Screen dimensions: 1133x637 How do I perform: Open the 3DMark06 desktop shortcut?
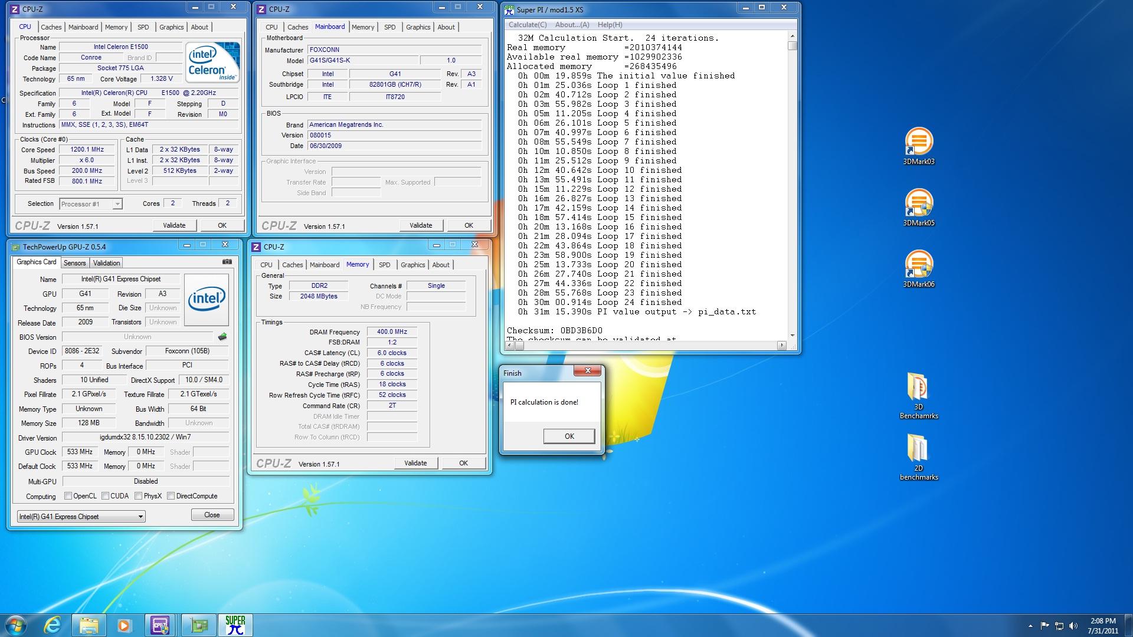point(919,269)
